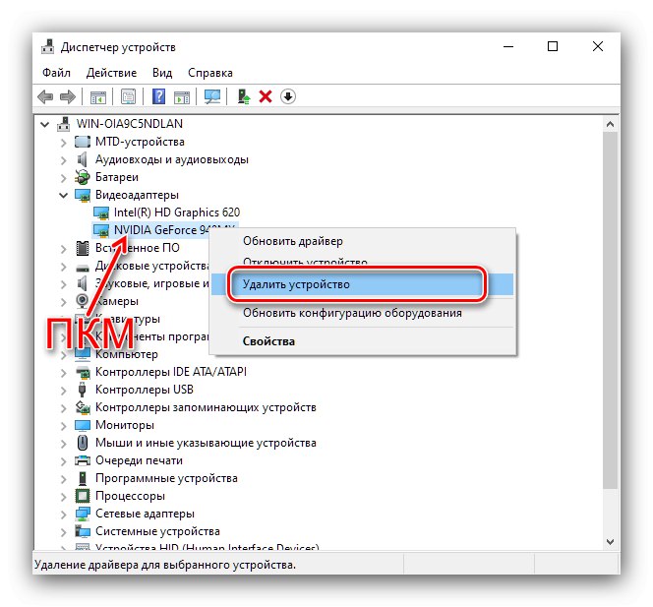Screen dimensions: 653x607
Task: Maximize the Диспетчер устройств window
Action: 553,46
